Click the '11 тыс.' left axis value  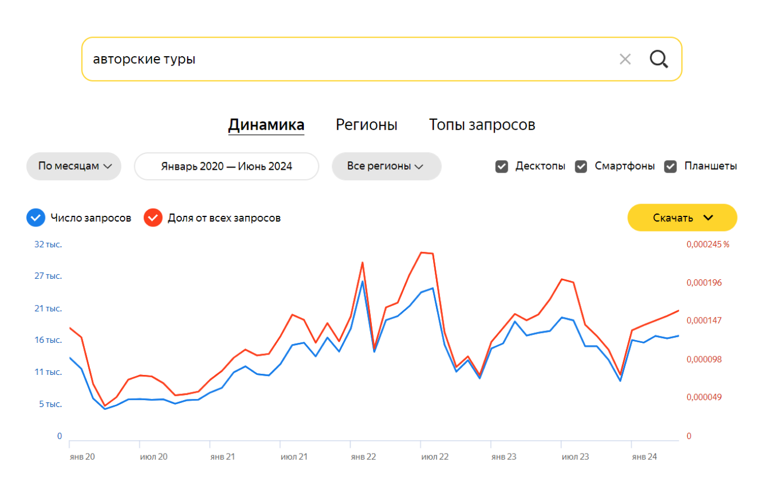(48, 372)
